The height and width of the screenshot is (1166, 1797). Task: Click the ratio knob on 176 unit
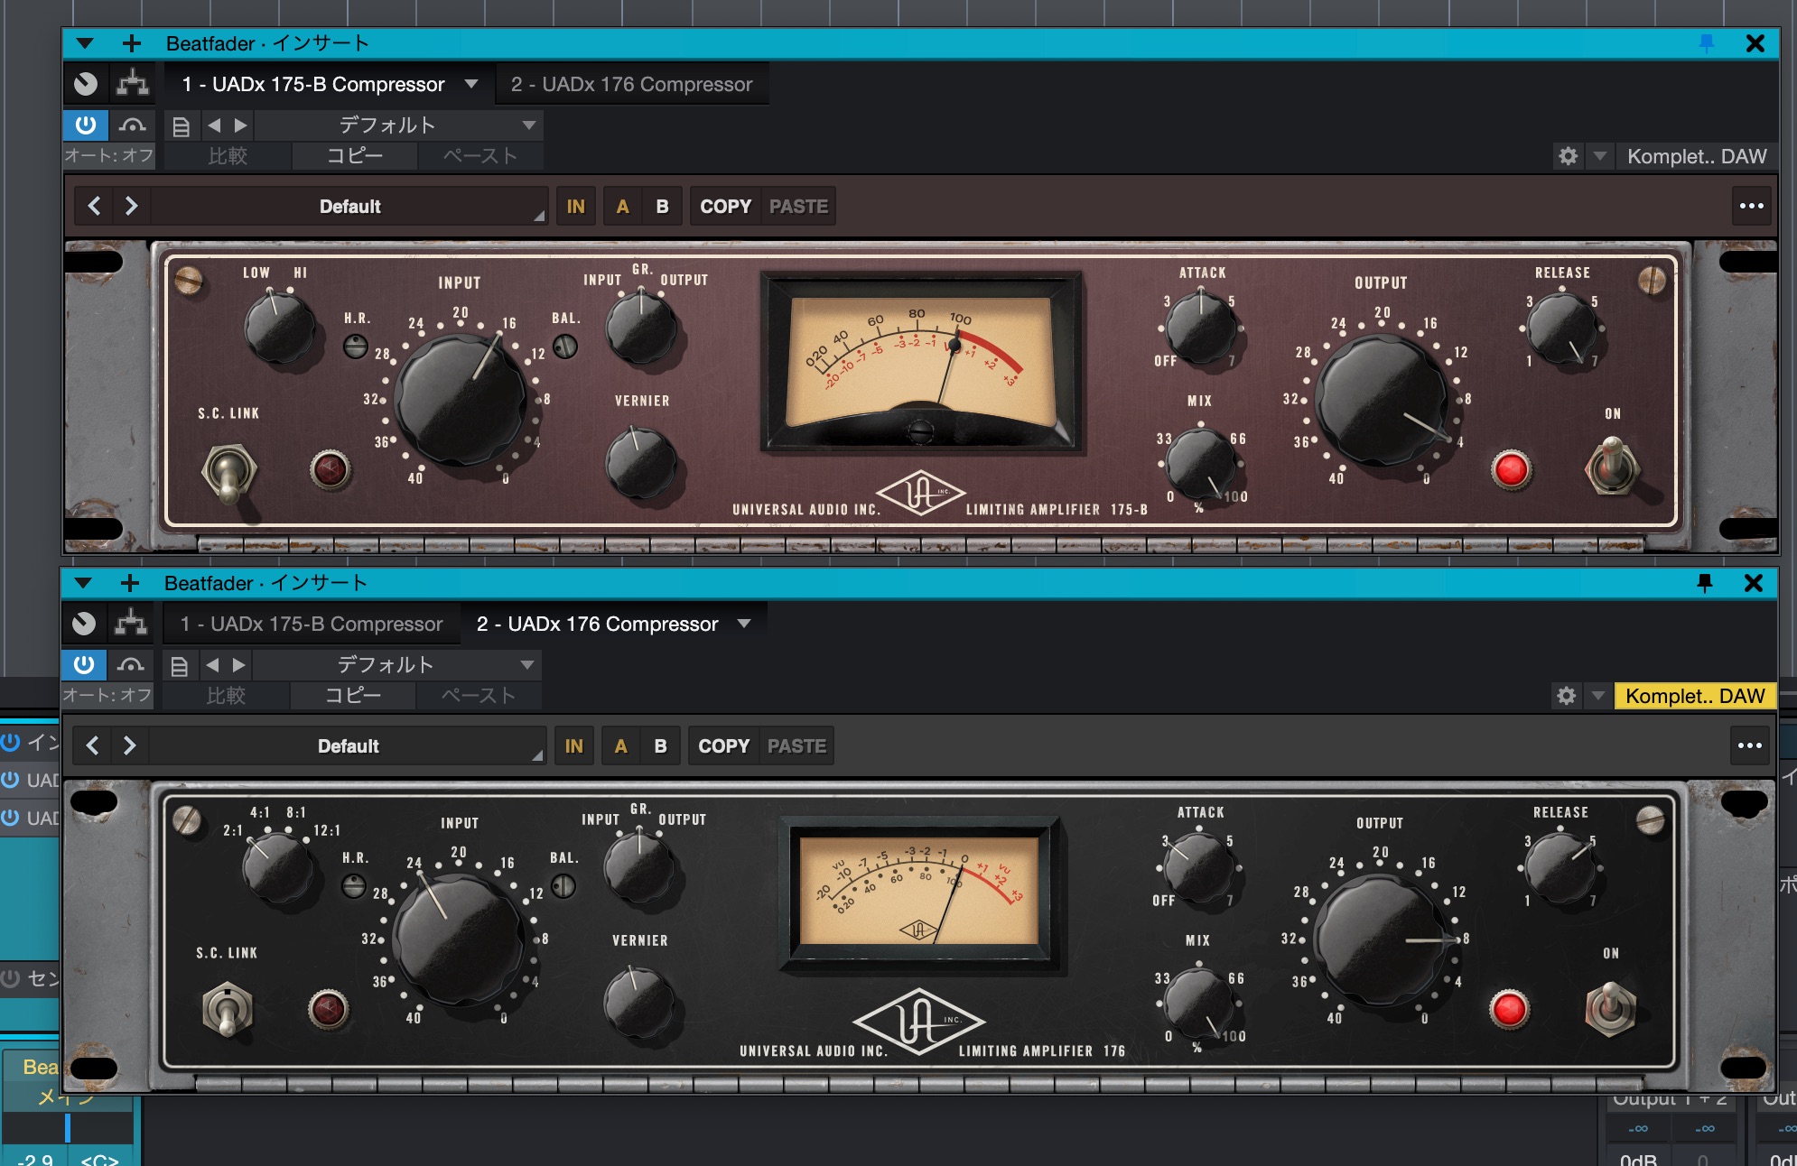(x=276, y=866)
